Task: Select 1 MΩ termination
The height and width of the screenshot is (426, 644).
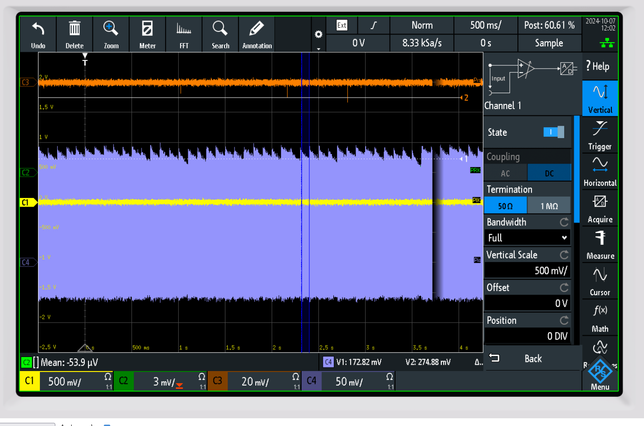Action: [x=549, y=206]
